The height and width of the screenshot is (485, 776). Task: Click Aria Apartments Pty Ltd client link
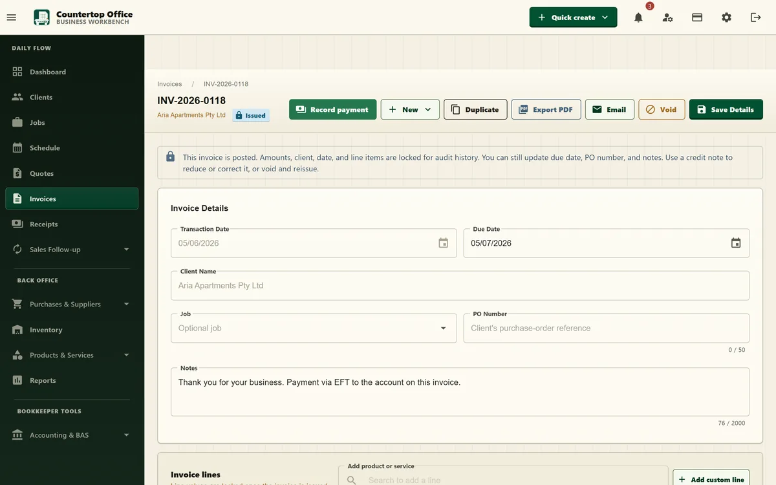191,115
